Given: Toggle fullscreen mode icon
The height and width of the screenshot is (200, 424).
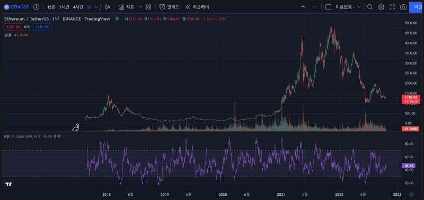Looking at the screenshot, I should (x=392, y=7).
